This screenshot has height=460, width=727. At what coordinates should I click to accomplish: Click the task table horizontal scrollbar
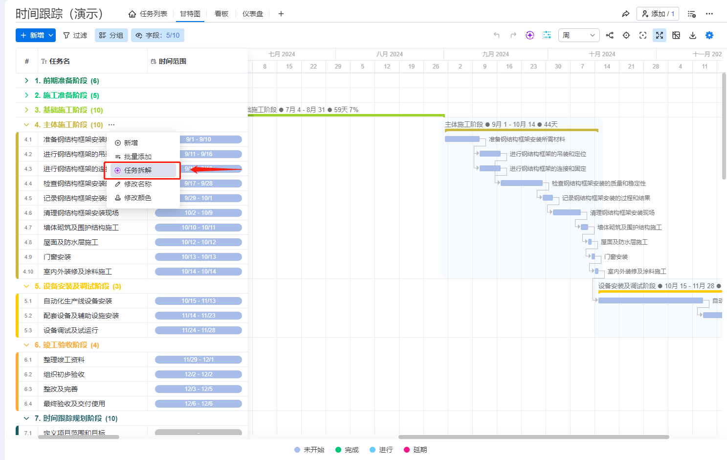pyautogui.click(x=79, y=437)
